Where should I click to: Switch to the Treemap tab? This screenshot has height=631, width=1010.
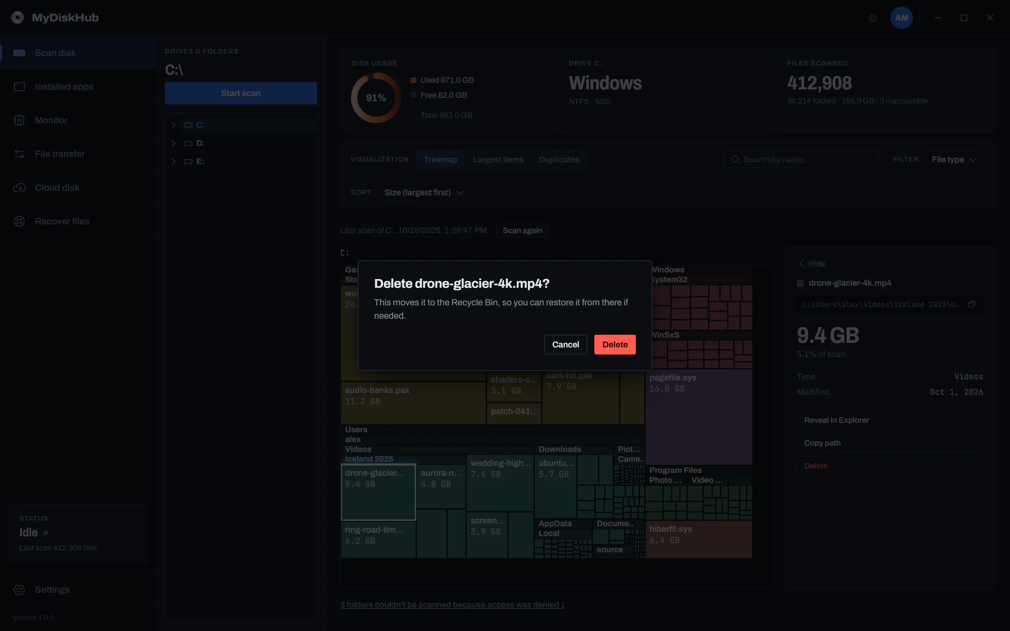440,160
